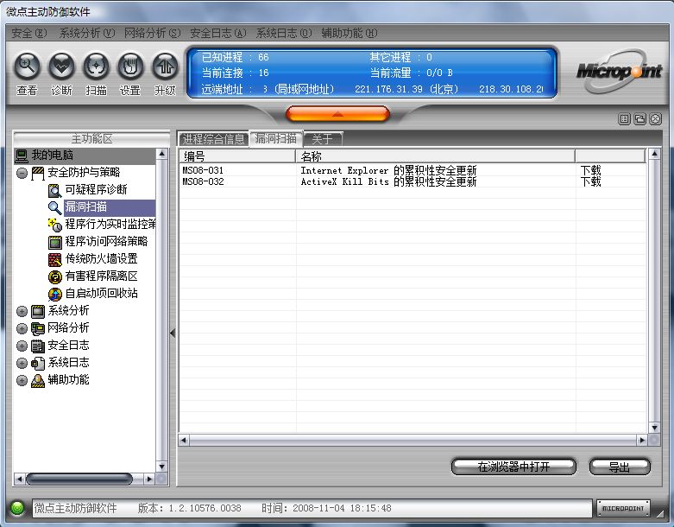Viewport: 674px width, 527px height.
Task: Sort by the 名称 column header
Action: point(436,156)
